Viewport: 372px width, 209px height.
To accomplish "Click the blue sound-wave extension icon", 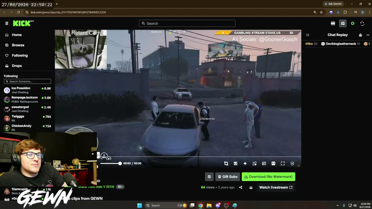I will tap(338, 12).
